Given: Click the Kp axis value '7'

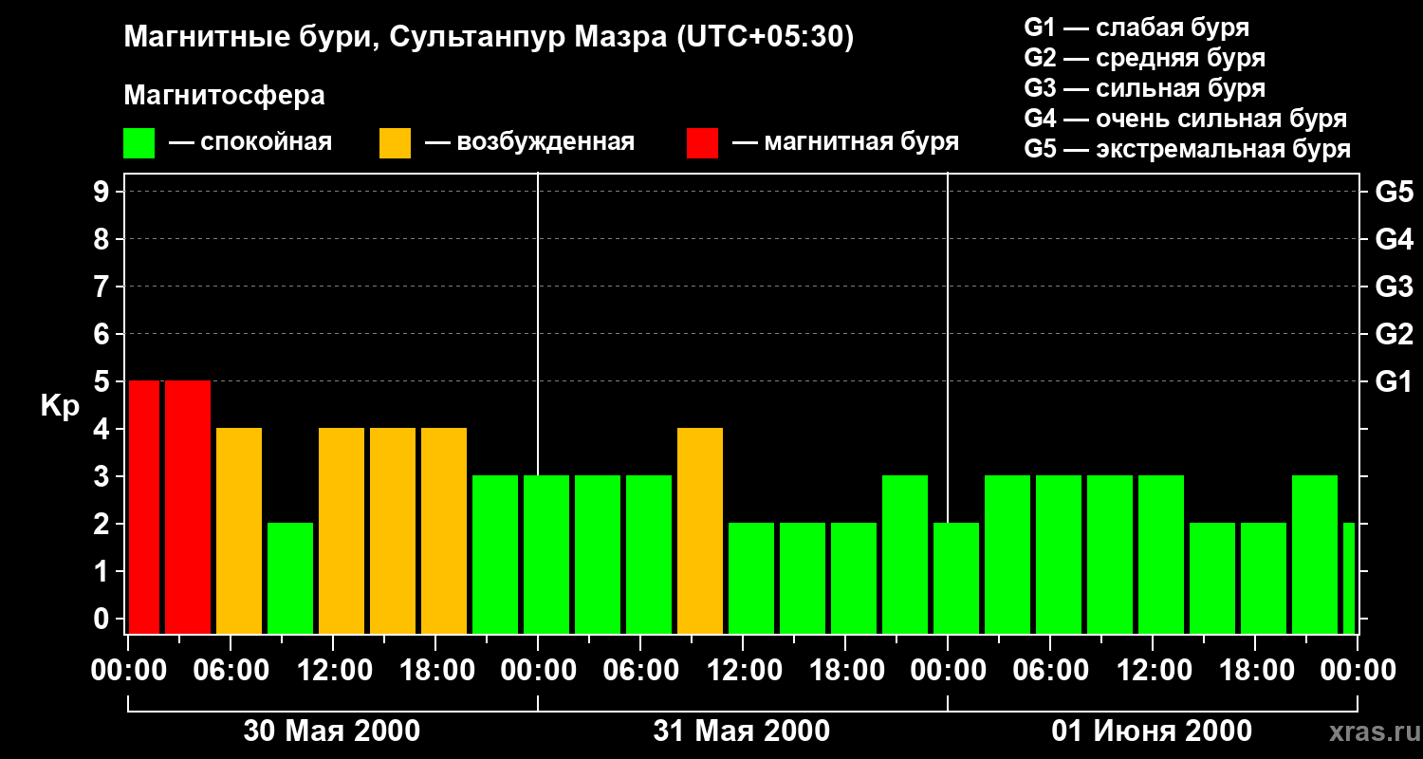Looking at the screenshot, I should click(103, 287).
